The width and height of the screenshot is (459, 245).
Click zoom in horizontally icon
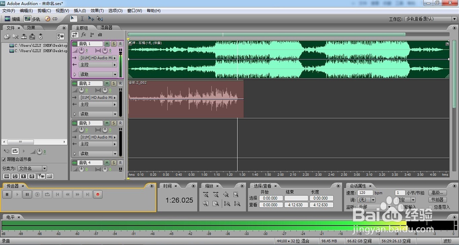click(206, 195)
